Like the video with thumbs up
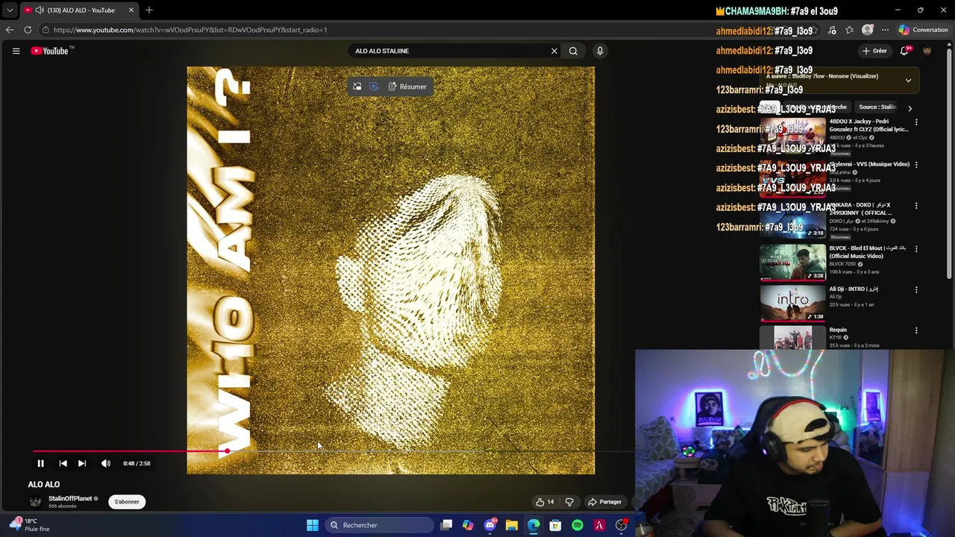The height and width of the screenshot is (537, 955). [x=545, y=502]
